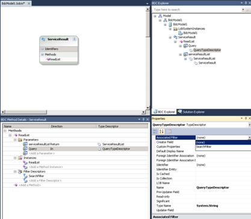Click the LobSystemInstances folder icon
Viewport: 251px width, 219px height.
[175, 29]
